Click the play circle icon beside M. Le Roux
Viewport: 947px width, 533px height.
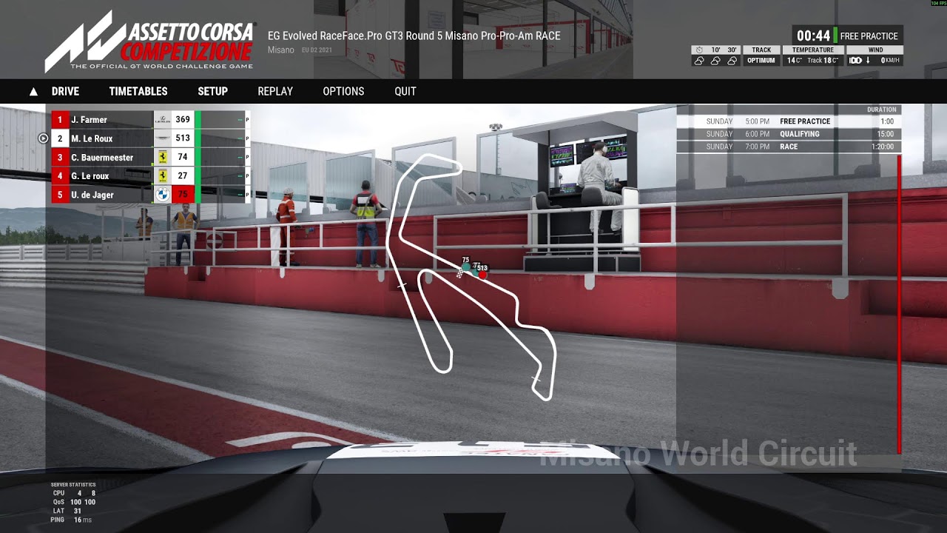[43, 138]
